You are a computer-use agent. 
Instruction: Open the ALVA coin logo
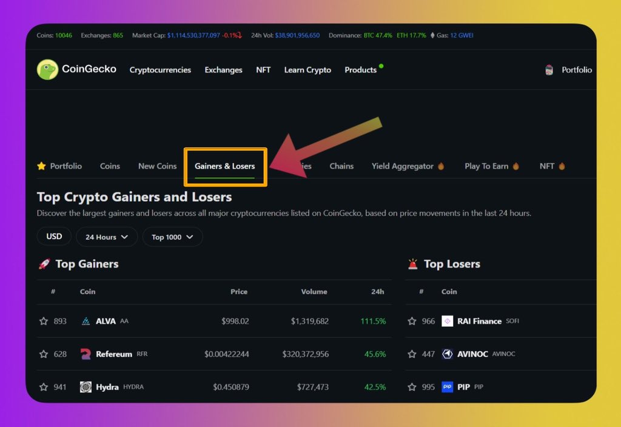[86, 321]
